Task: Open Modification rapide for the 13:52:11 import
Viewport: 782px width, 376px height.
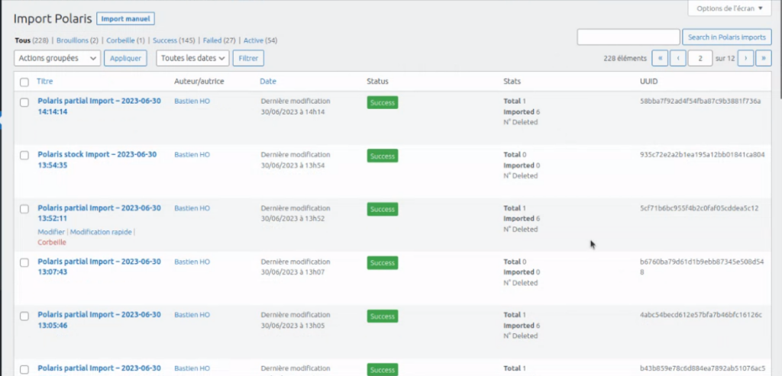Action: click(101, 232)
